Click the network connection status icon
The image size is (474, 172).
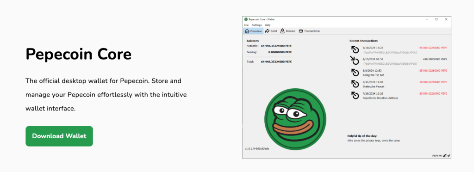[445, 156]
